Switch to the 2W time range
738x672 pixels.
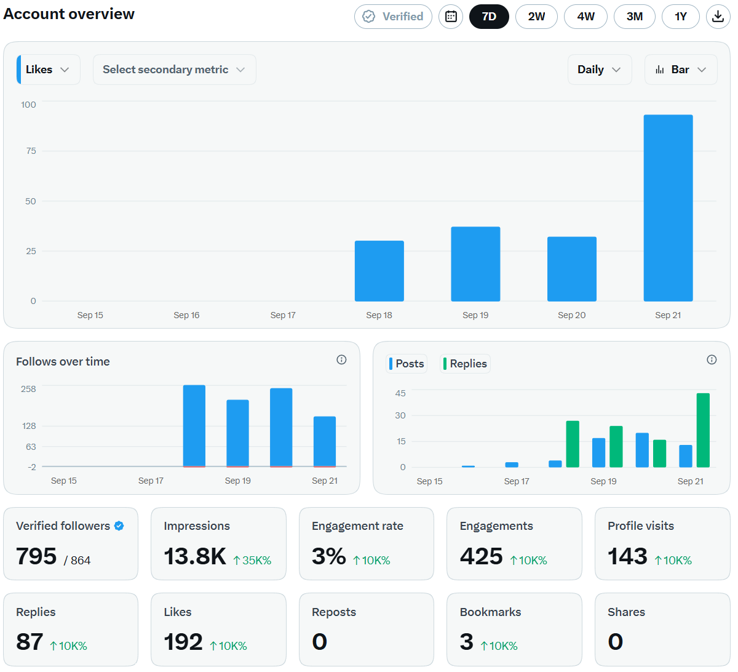click(x=536, y=17)
